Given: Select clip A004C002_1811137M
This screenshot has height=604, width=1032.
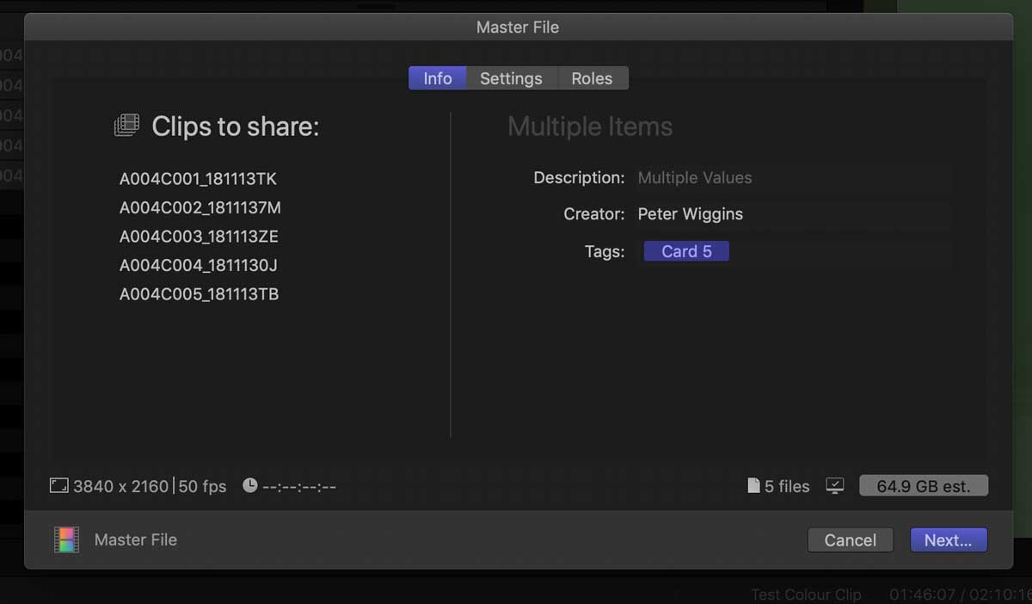Looking at the screenshot, I should pos(200,207).
